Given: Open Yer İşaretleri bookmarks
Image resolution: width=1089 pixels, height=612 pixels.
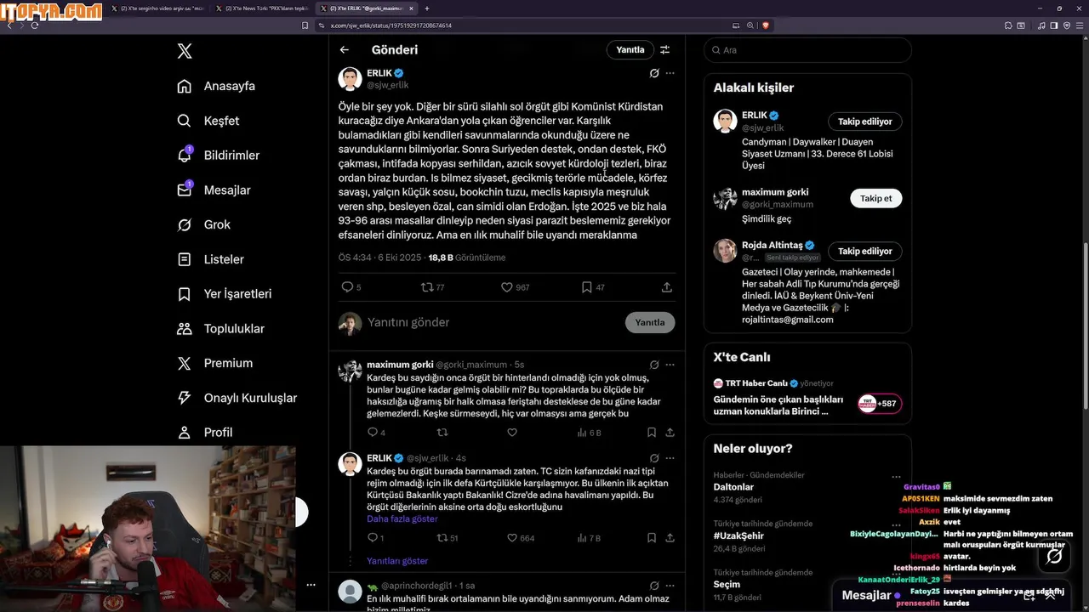Looking at the screenshot, I should (224, 294).
